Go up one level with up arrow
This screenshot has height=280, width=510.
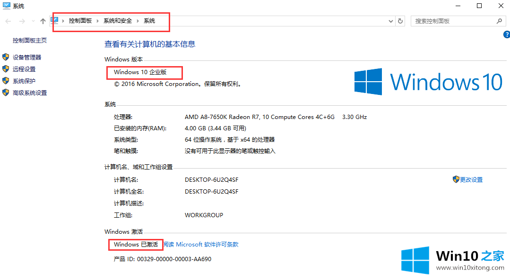point(43,21)
